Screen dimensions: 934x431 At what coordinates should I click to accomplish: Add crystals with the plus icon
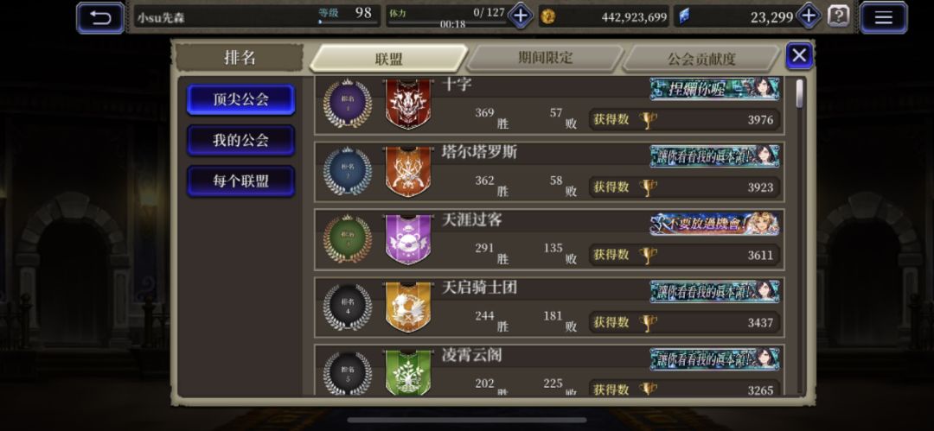coord(809,16)
